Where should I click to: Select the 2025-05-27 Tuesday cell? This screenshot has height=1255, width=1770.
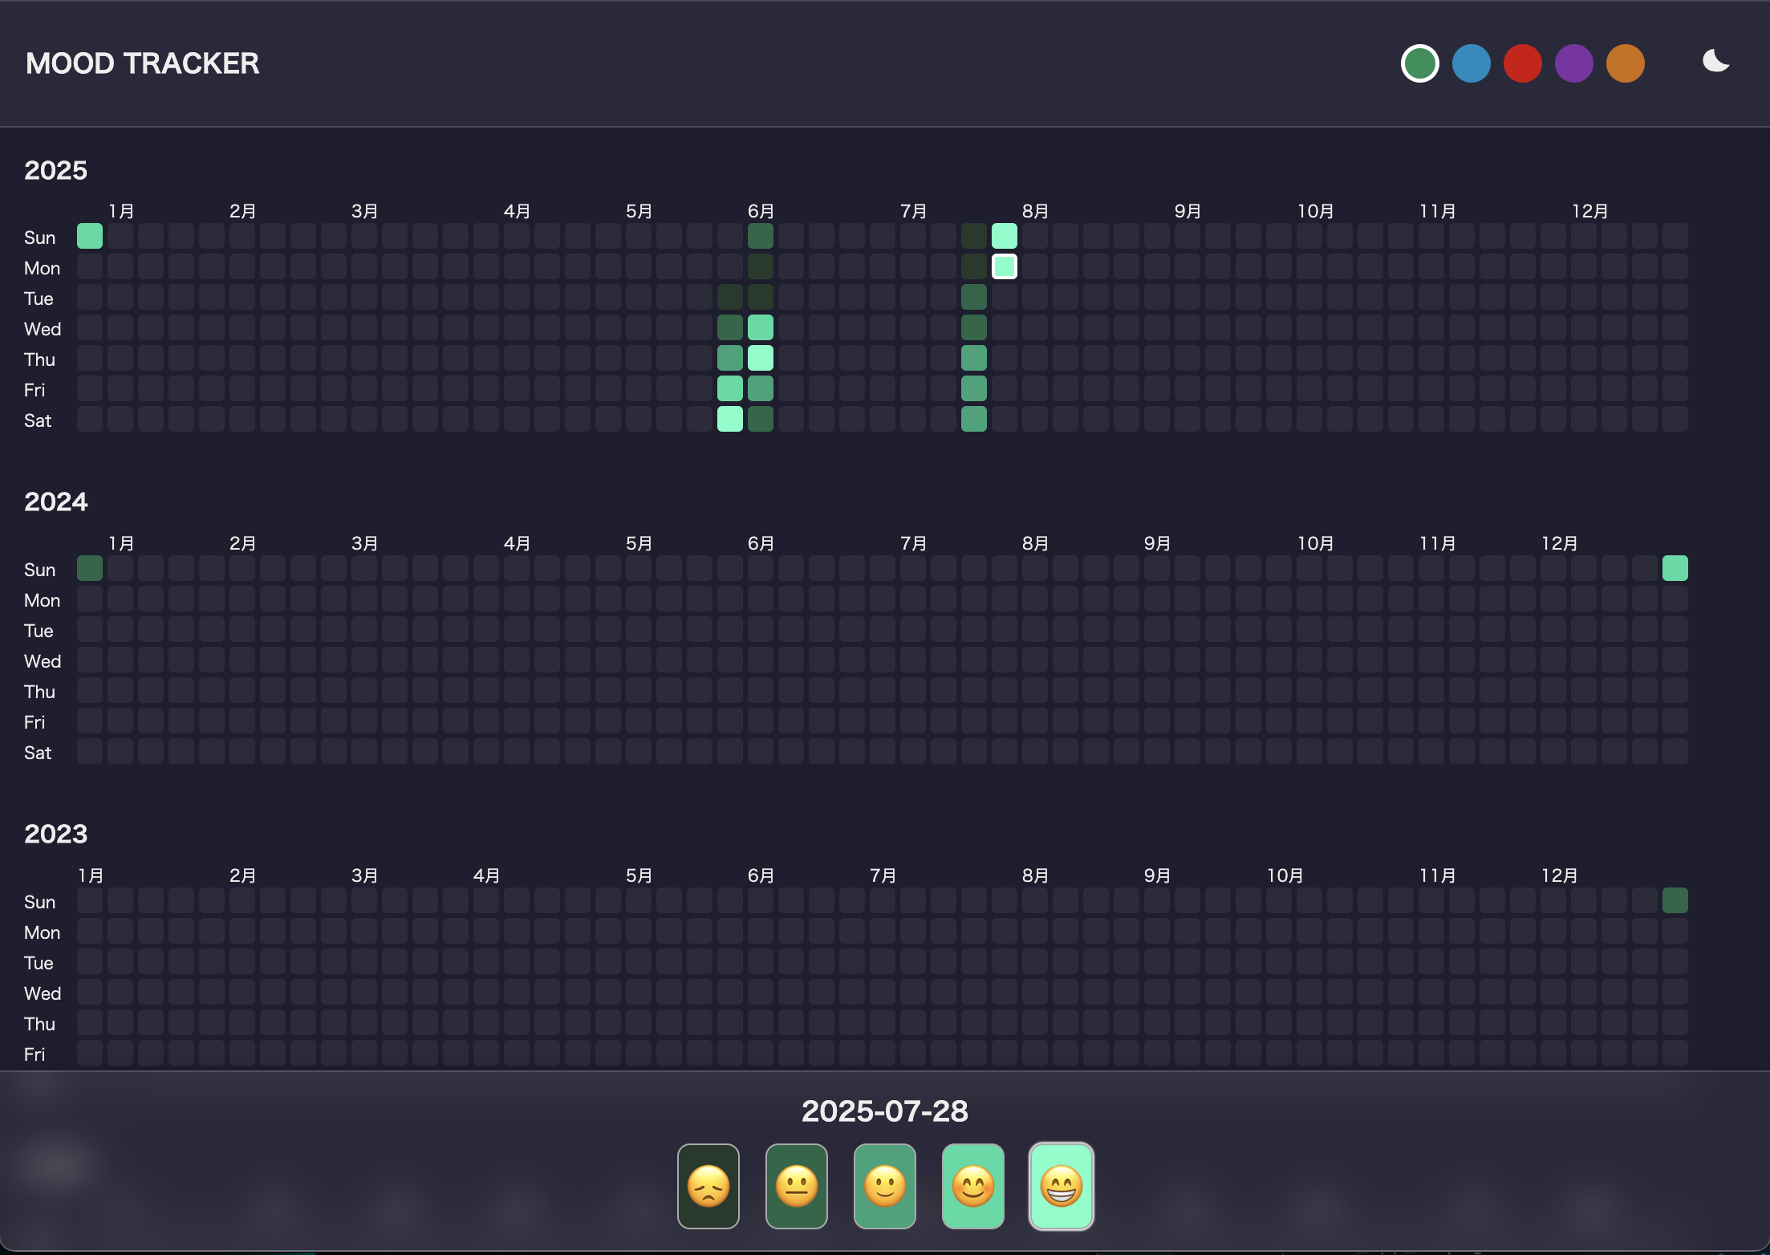(x=730, y=297)
